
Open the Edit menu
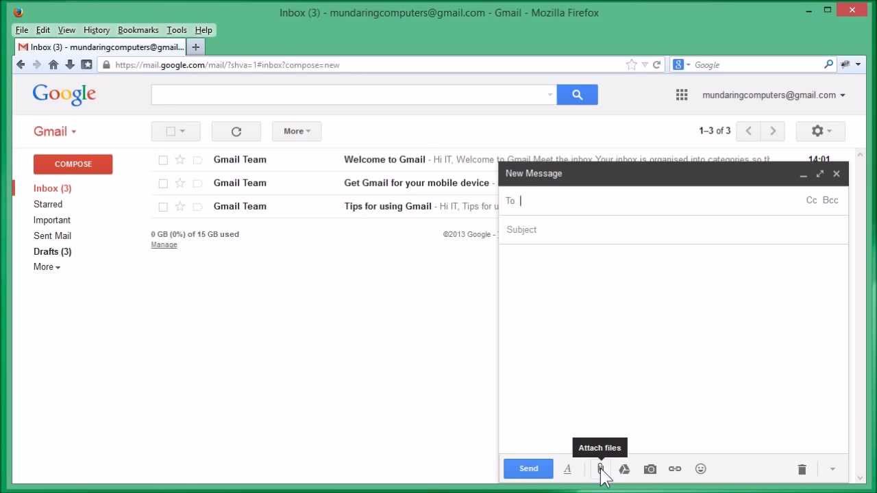(43, 30)
